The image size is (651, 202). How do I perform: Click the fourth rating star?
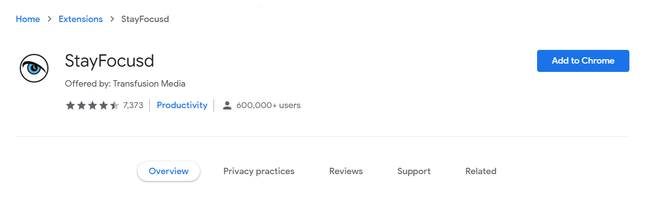[103, 105]
